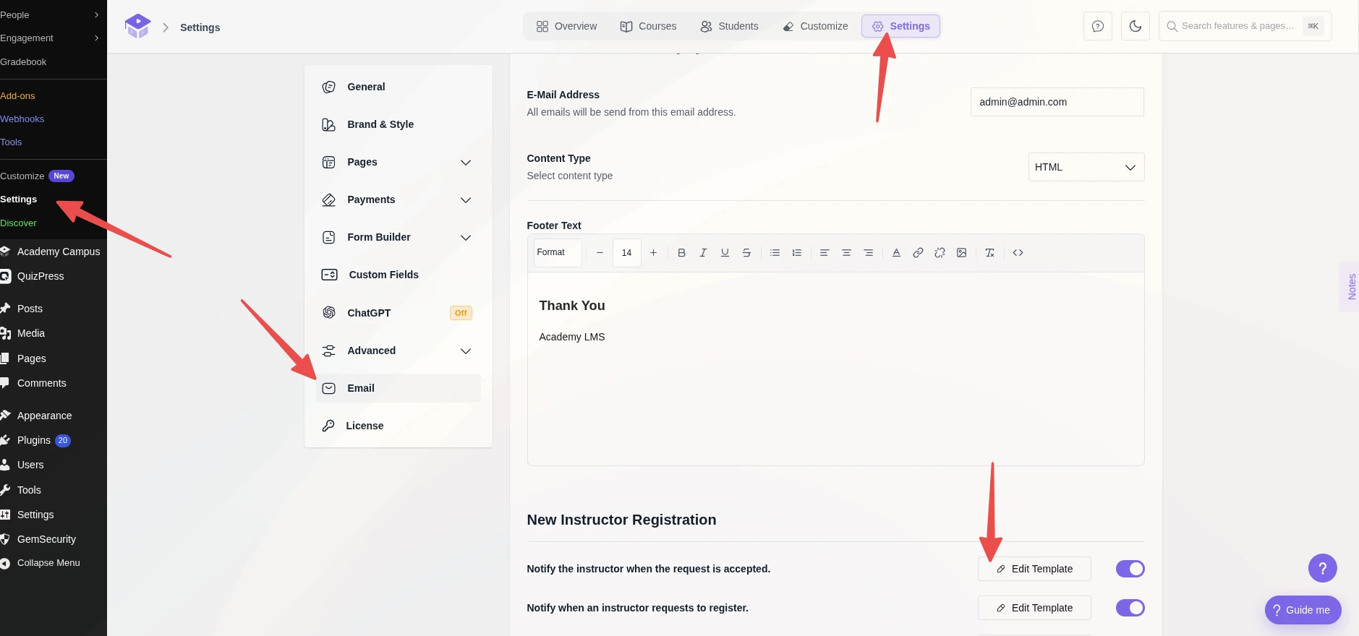Click the Academy LMS logo
Viewport: 1359px width, 636px height.
[x=137, y=27]
